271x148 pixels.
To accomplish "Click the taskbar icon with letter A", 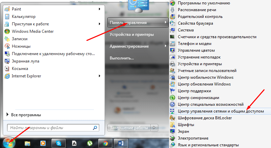I will click(74, 143).
